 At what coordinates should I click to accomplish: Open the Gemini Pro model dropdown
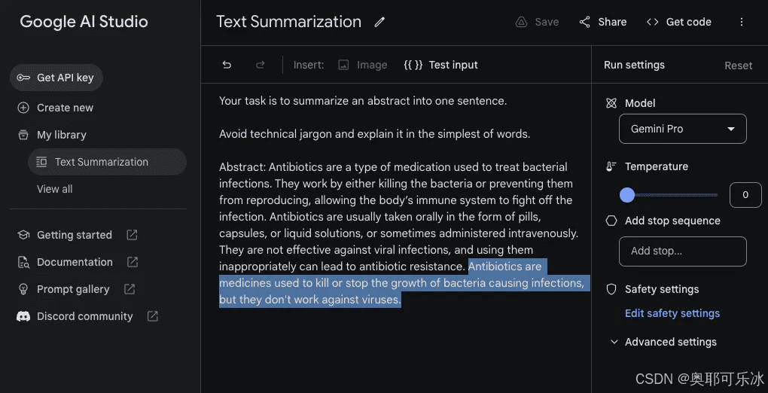click(683, 129)
